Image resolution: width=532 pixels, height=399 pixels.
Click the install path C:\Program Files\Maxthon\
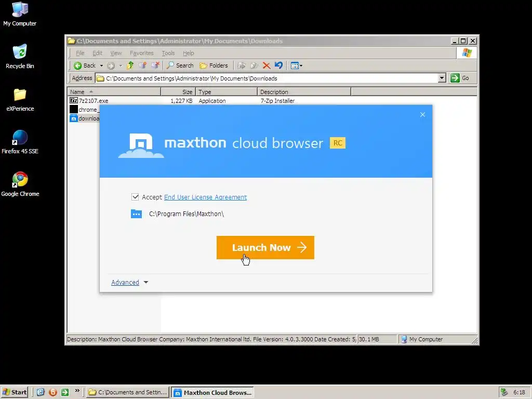point(187,214)
